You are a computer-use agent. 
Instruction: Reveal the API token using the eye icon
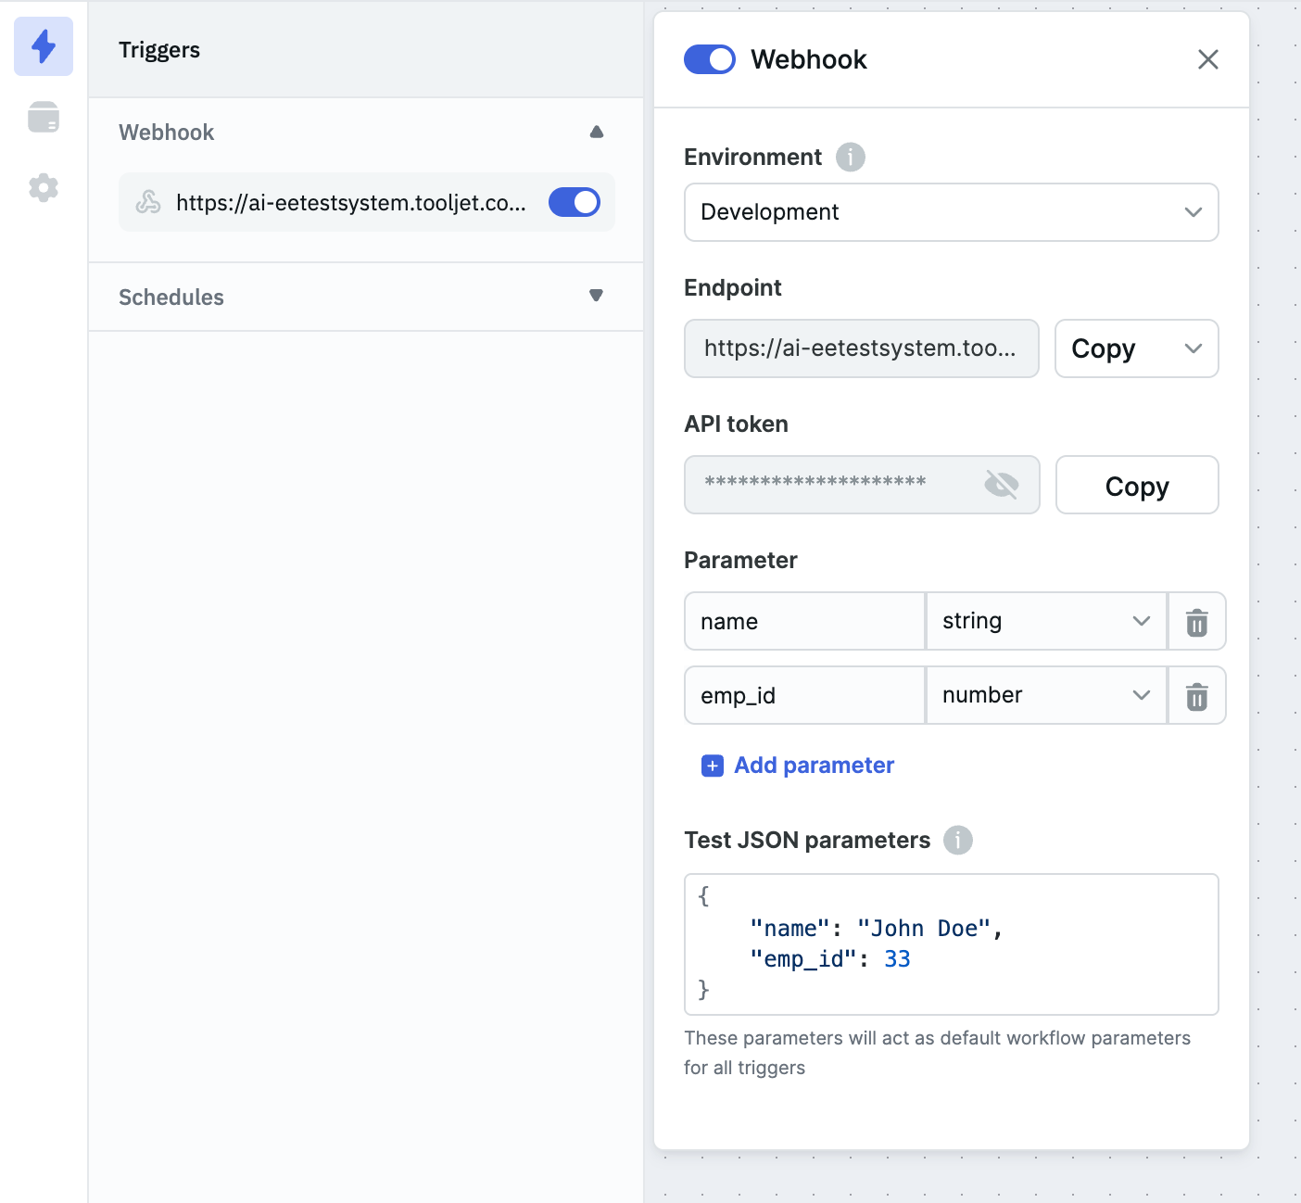click(x=1003, y=484)
